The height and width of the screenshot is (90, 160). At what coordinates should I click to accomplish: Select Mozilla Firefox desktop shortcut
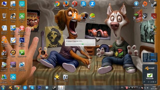point(66,5)
